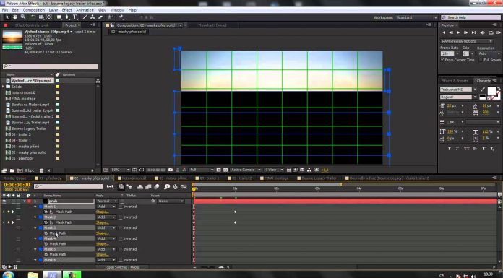Select the Brush tool
The image size is (503, 278).
point(85,17)
